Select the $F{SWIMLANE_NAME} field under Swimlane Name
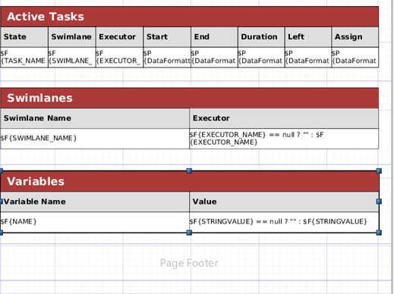 point(95,139)
